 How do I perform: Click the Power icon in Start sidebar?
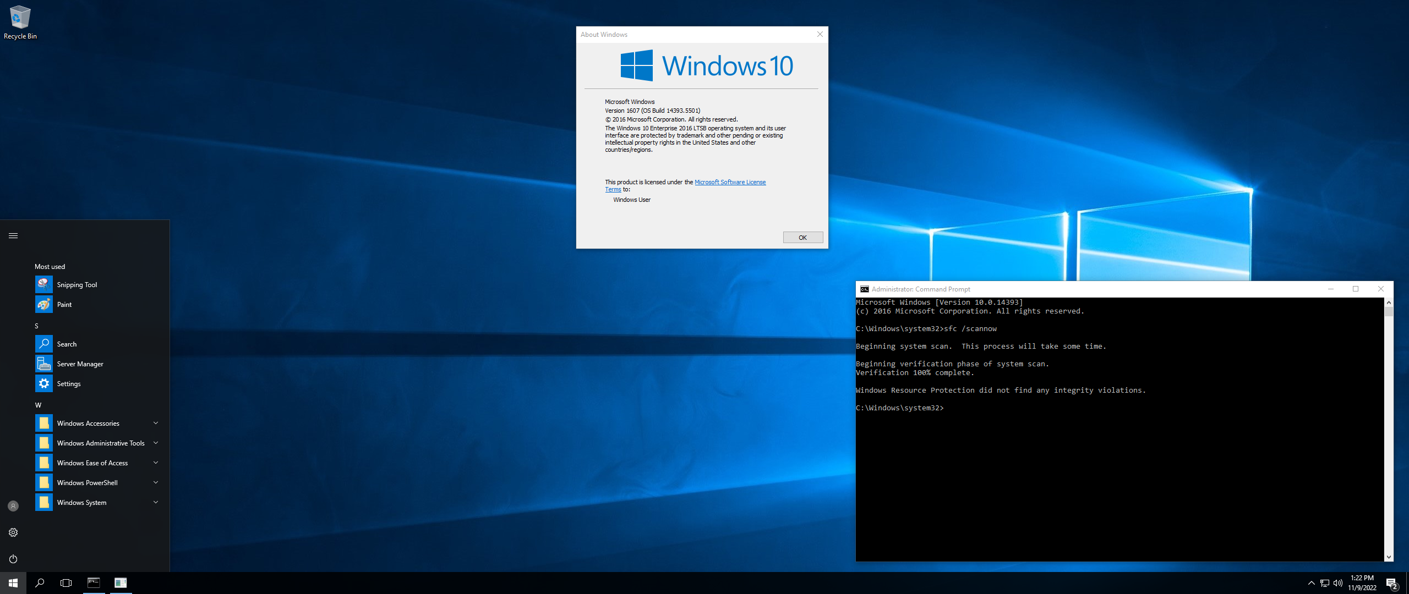pos(13,559)
